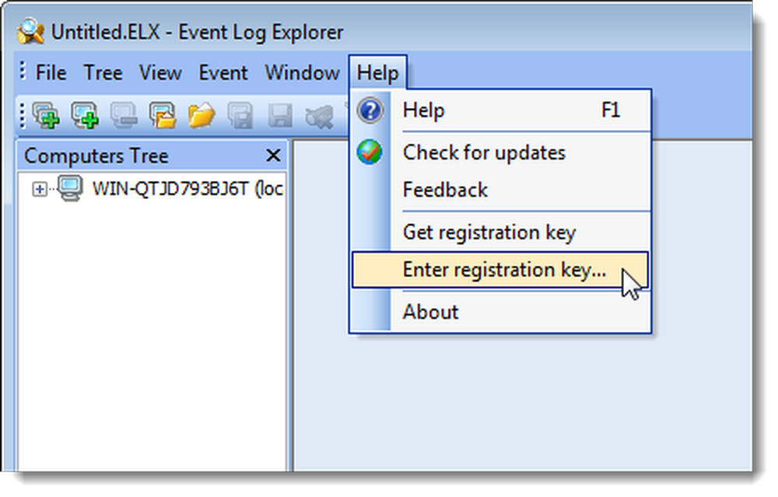Click the yellow open folder toolbar icon
Image resolution: width=778 pixels, height=497 pixels.
click(x=201, y=116)
